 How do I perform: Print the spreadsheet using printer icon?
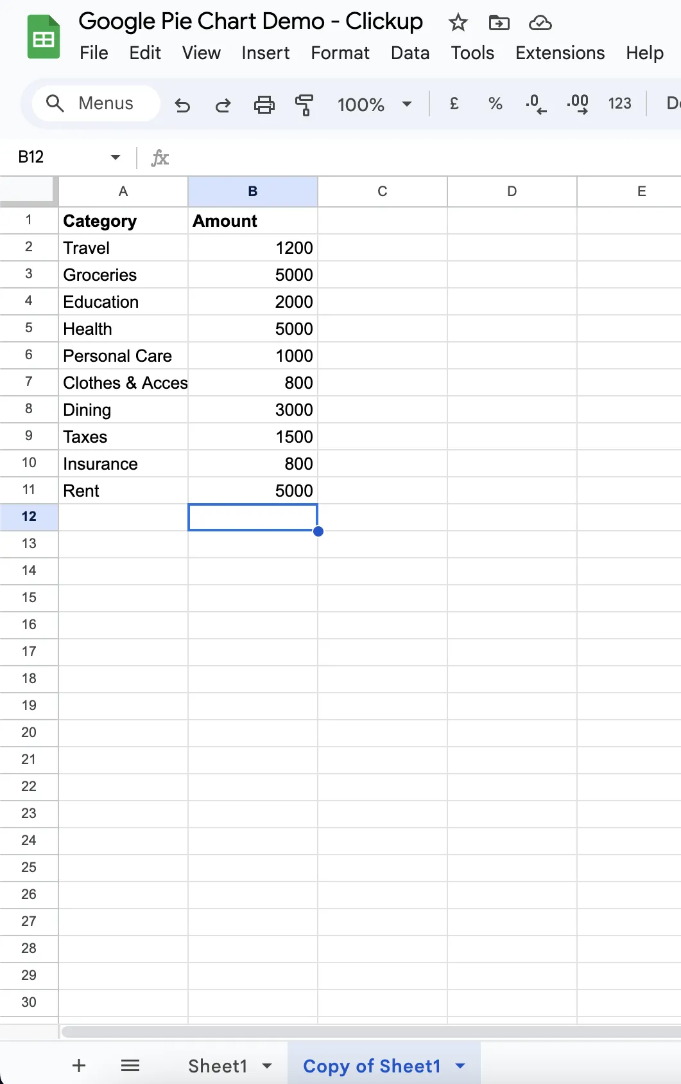[264, 105]
